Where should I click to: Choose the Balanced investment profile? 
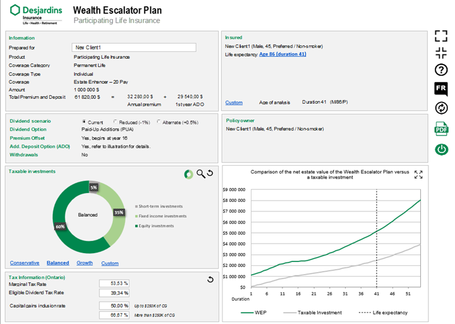coord(58,263)
